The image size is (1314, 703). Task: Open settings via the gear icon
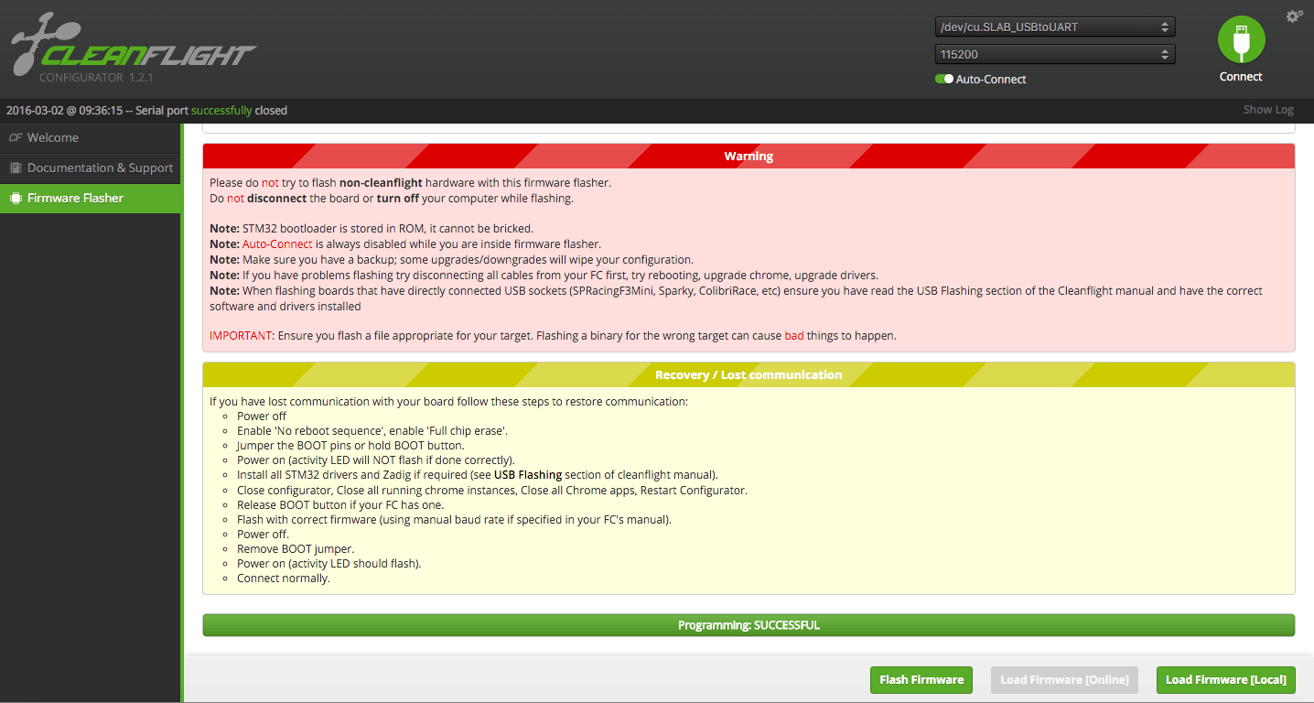pos(1294,16)
